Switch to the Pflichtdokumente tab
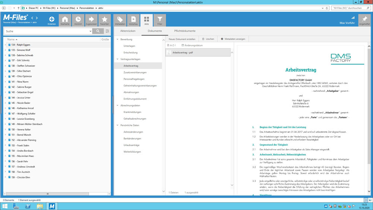The width and height of the screenshot is (373, 210). 185,31
